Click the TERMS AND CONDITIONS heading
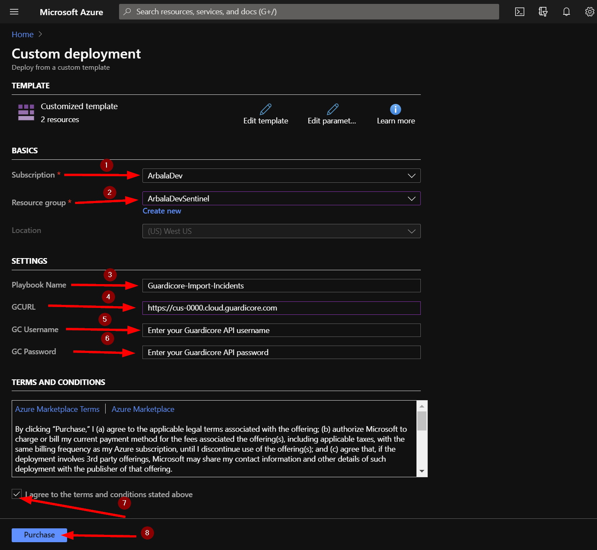Image resolution: width=597 pixels, height=550 pixels. [x=58, y=382]
